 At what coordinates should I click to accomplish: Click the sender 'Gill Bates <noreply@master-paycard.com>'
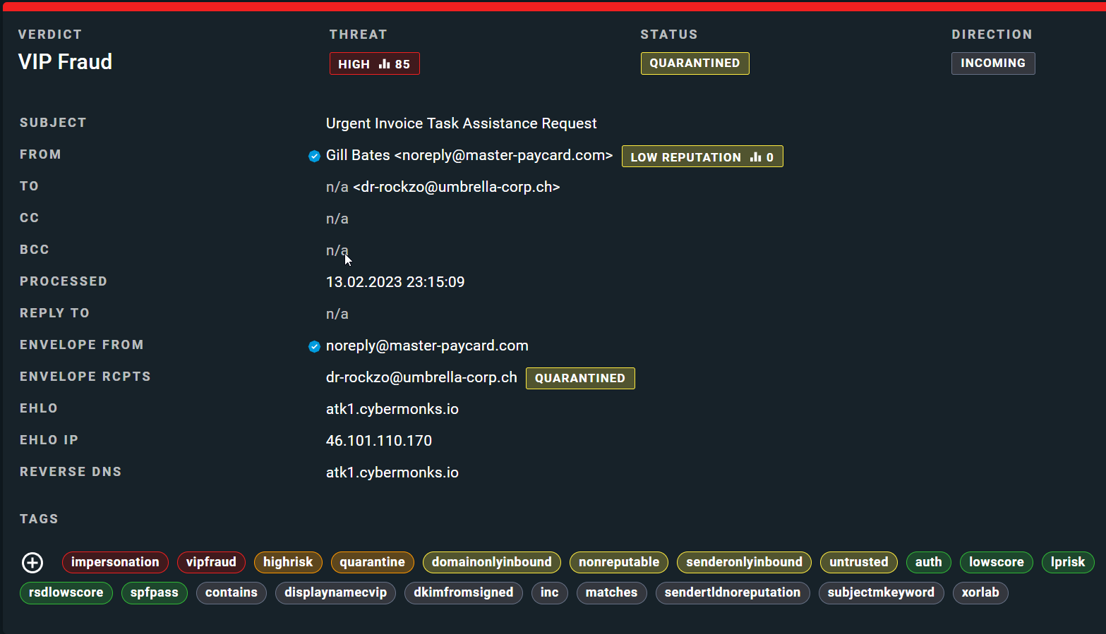coord(469,155)
